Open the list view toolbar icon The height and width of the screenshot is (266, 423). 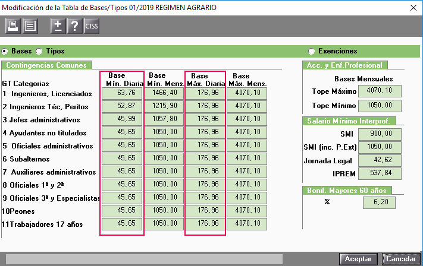click(30, 26)
